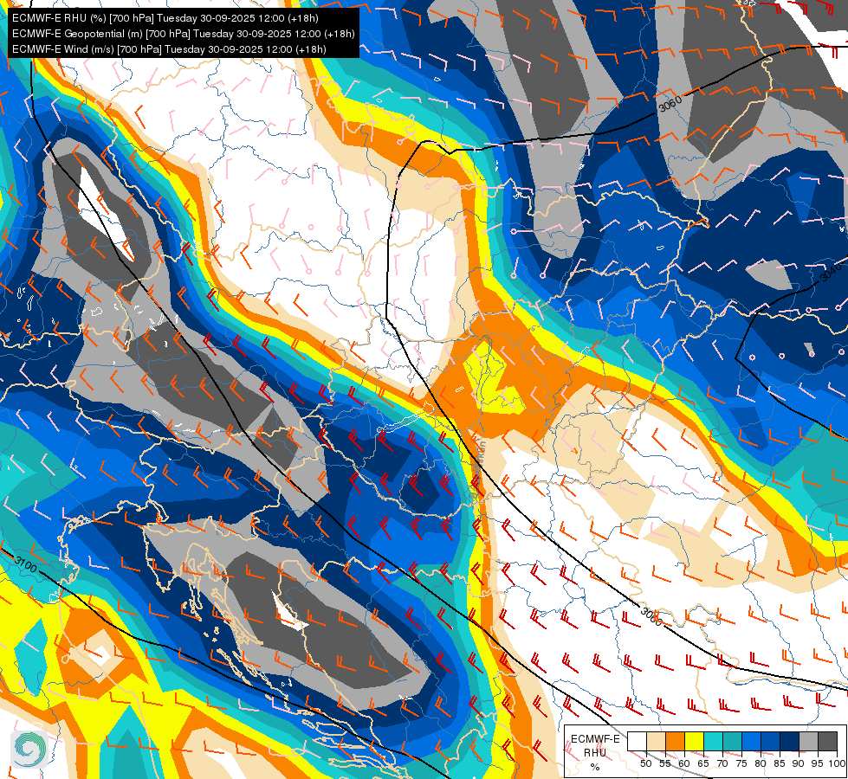This screenshot has width=848, height=779.
Task: Select the cyan 65–70% legend swatch
Action: click(x=713, y=741)
